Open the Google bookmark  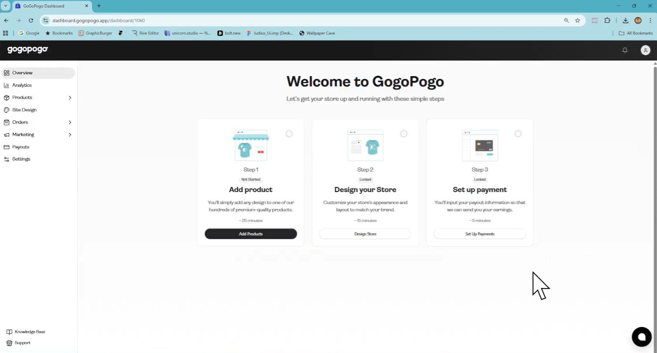click(x=29, y=33)
